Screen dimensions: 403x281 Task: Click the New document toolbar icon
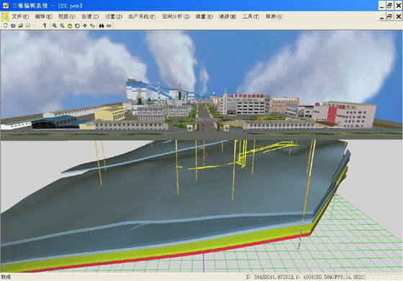[x=6, y=26]
